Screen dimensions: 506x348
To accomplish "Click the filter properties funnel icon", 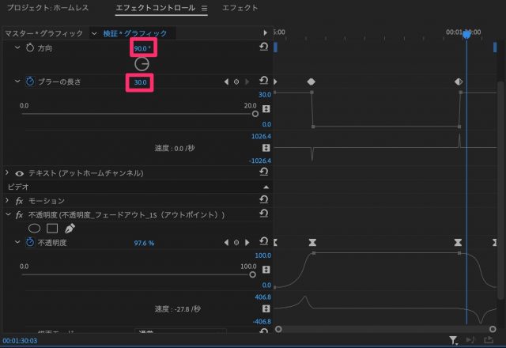I will point(453,340).
